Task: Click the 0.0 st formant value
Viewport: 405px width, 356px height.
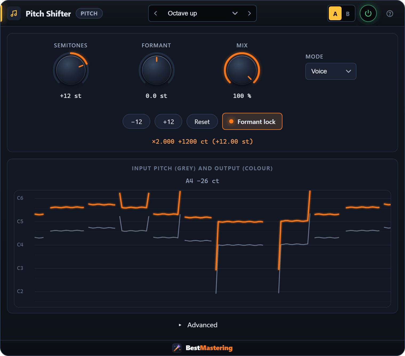Action: (156, 96)
